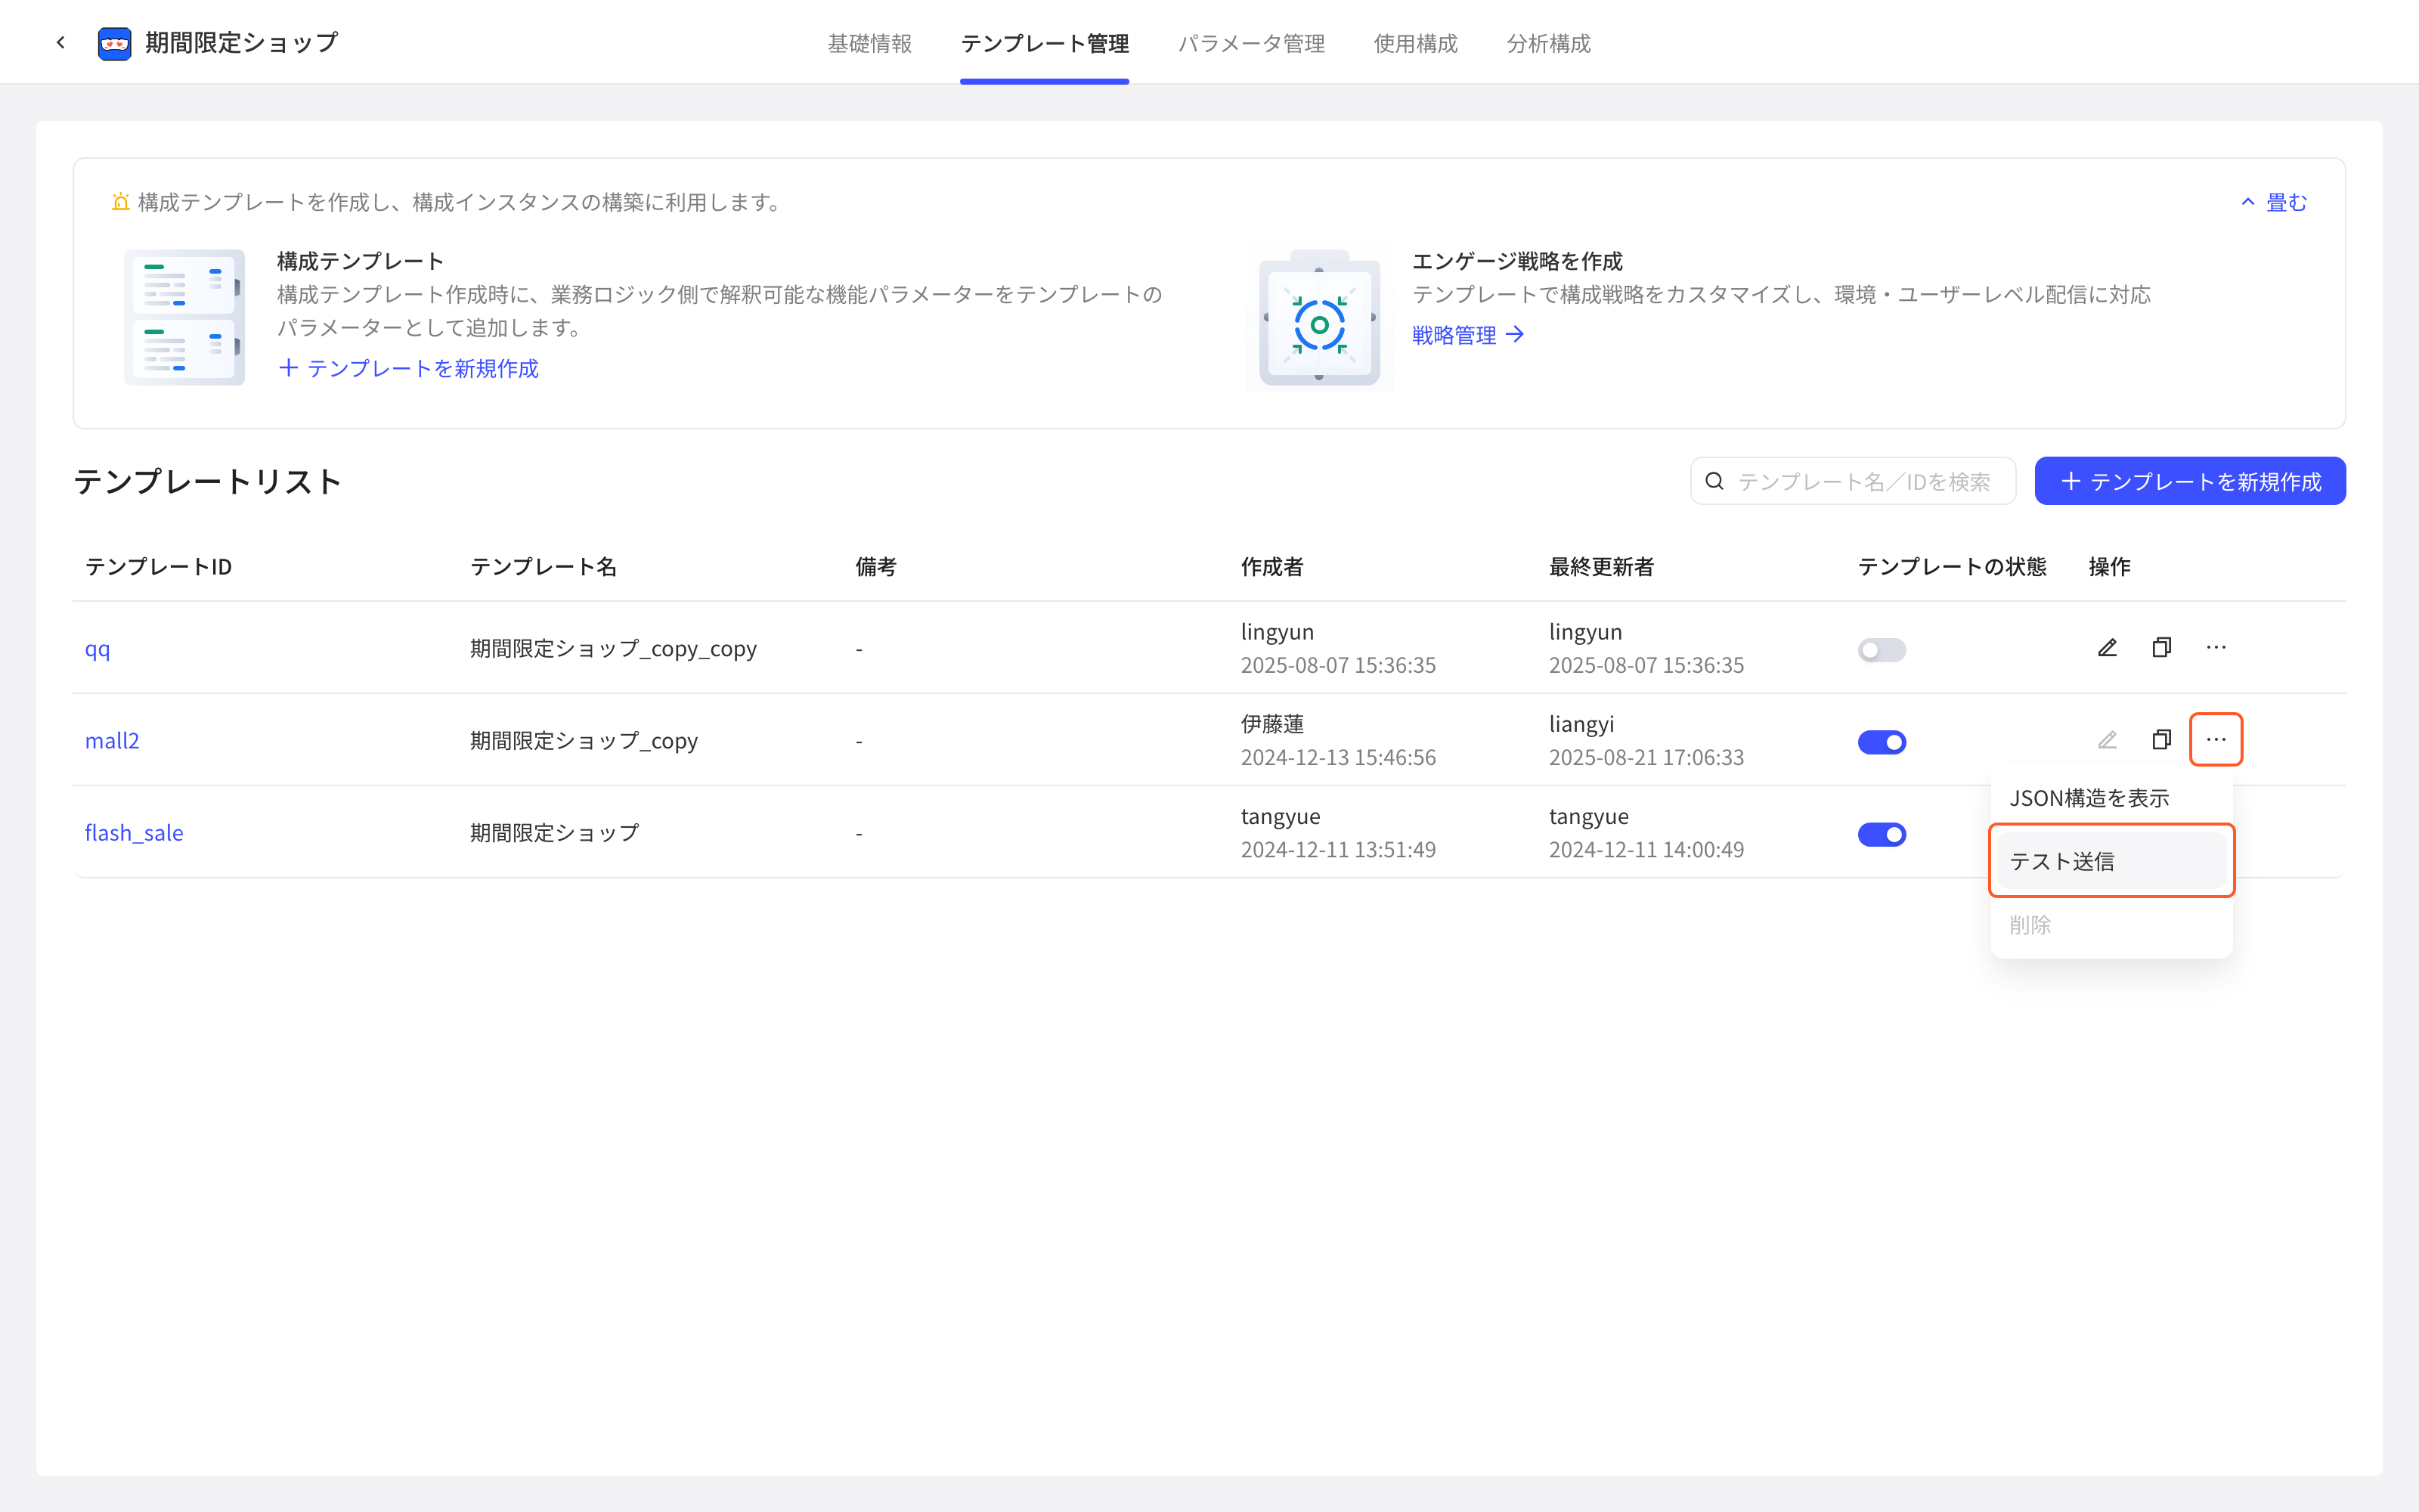Disable the mall2 template status switch
Screen dimensions: 2419x1512
(1882, 742)
